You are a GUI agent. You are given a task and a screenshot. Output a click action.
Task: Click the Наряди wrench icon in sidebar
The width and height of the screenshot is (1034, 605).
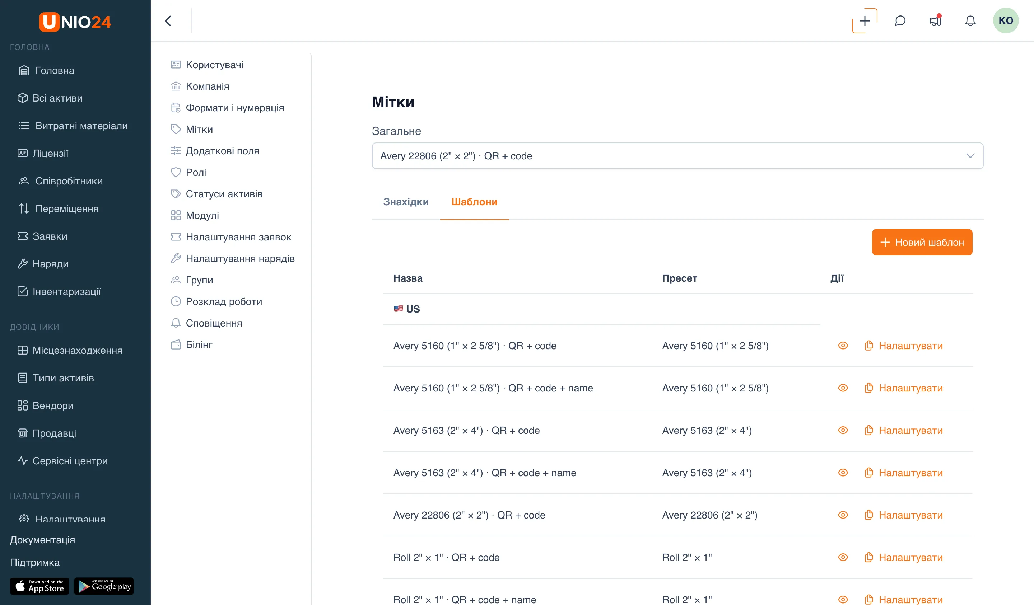click(x=23, y=264)
